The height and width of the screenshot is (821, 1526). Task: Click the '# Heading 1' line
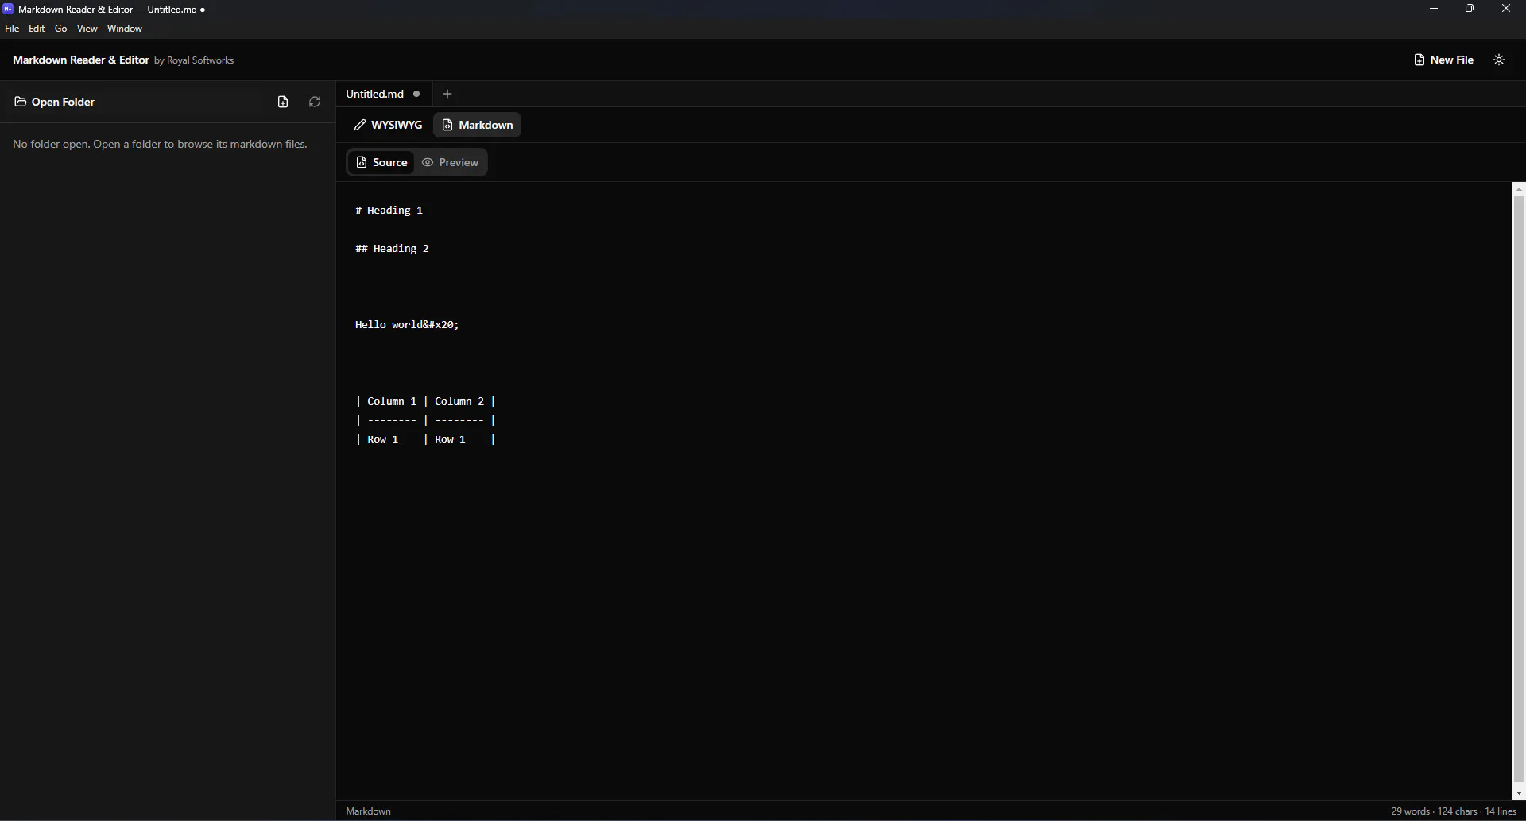pos(389,211)
